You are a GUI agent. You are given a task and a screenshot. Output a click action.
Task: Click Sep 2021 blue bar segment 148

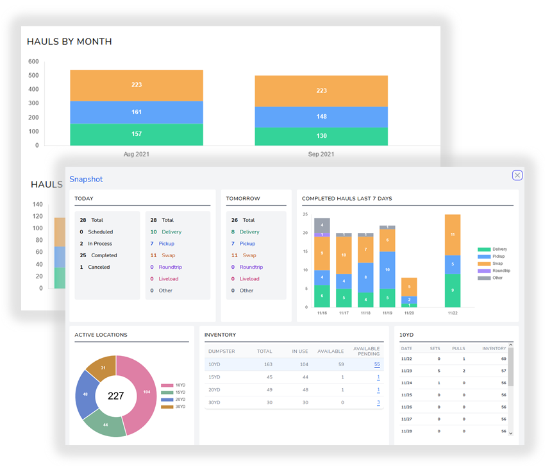(321, 117)
